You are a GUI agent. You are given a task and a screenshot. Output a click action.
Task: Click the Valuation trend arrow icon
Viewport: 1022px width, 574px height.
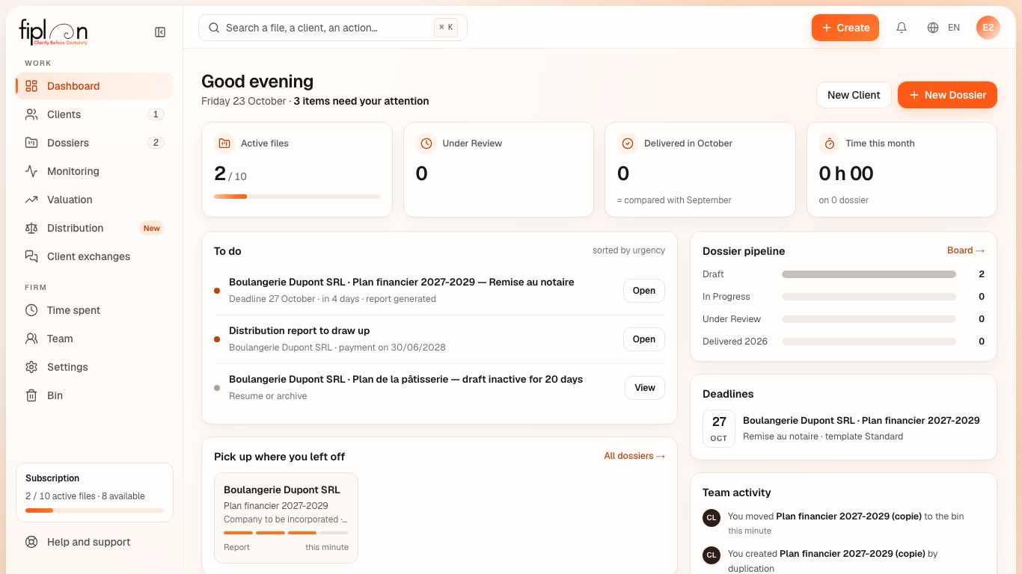click(x=31, y=200)
